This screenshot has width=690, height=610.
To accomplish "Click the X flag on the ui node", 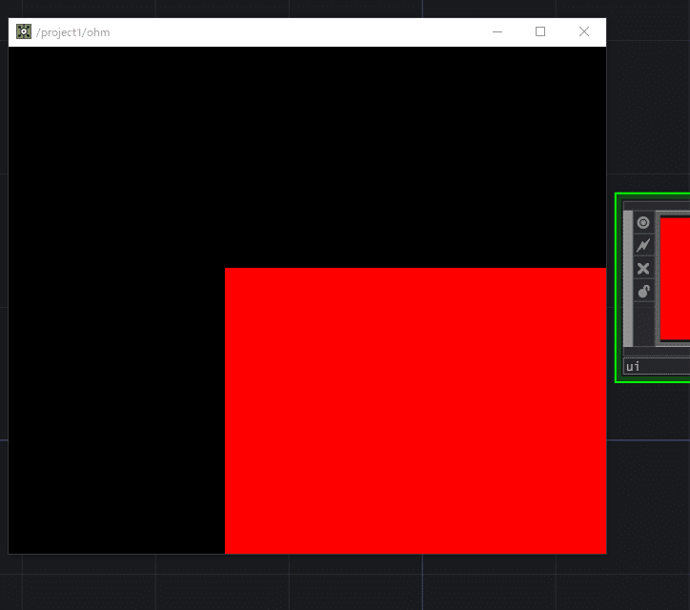I will click(643, 269).
